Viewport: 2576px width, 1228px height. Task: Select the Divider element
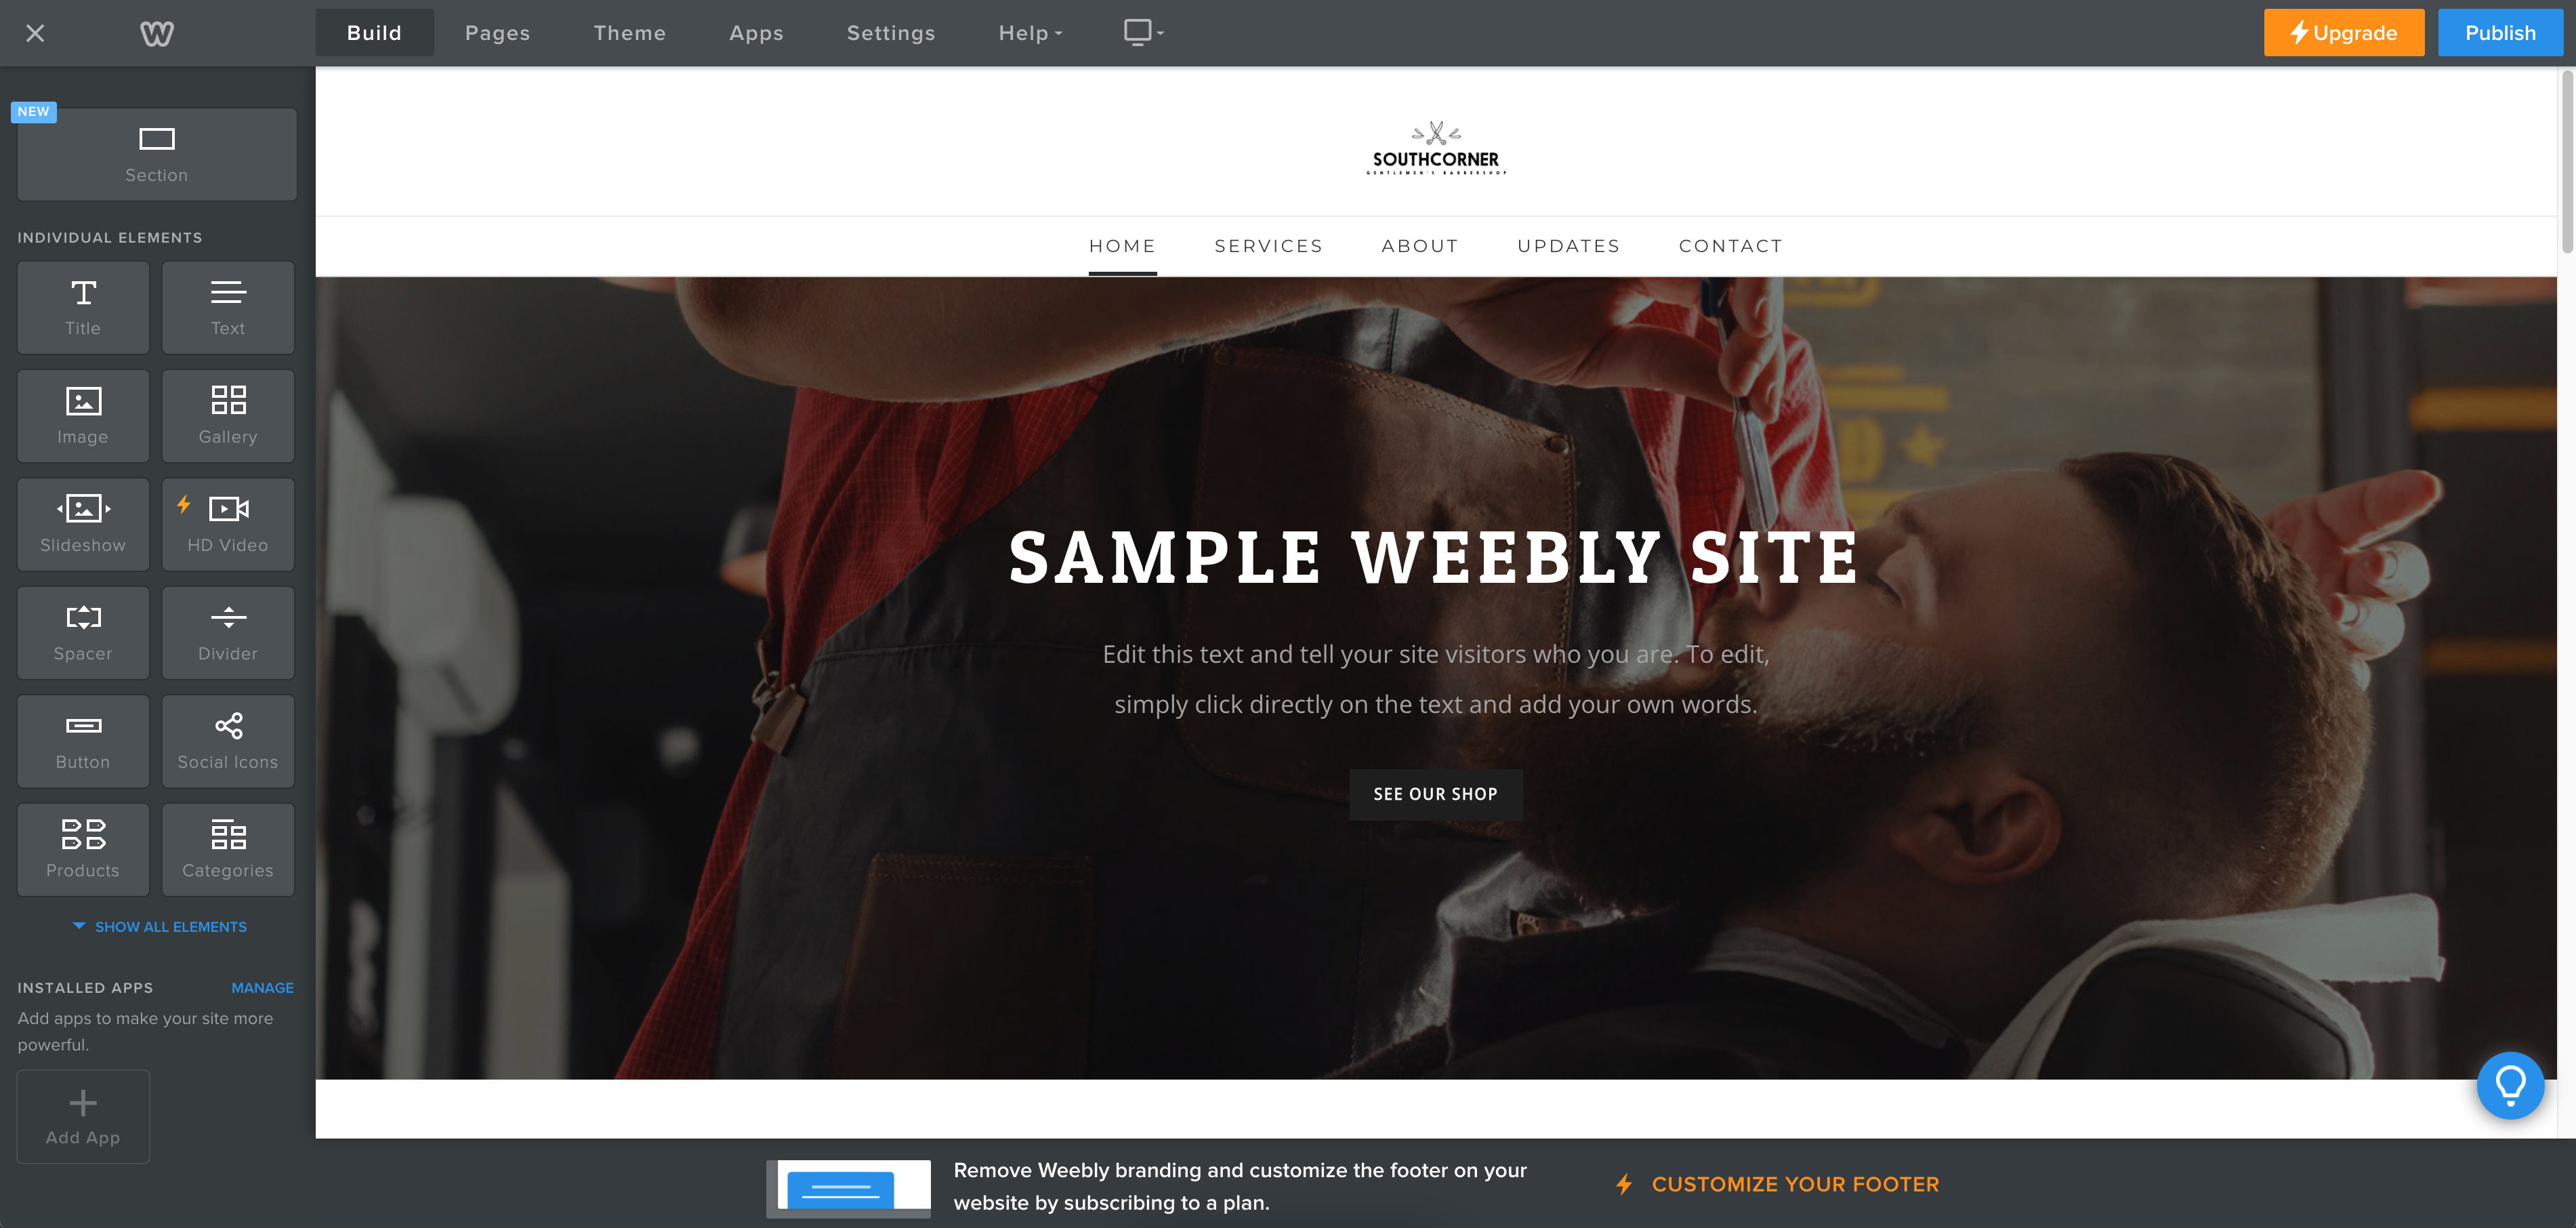[x=228, y=633]
